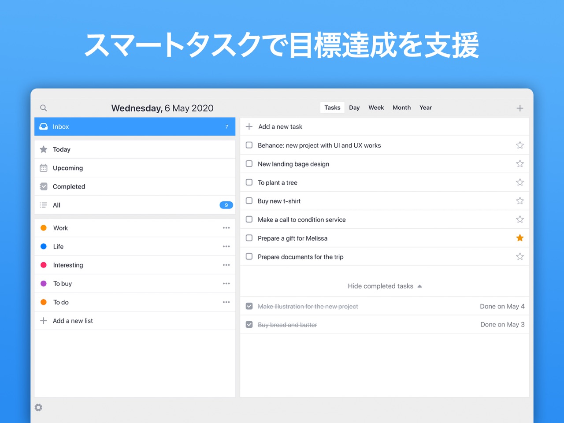Click the orange dot of Work list
The image size is (564, 423).
pyautogui.click(x=44, y=228)
